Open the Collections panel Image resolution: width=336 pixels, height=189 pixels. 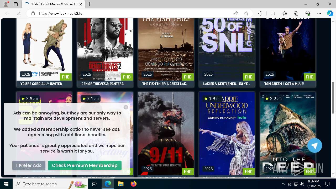tap(296, 13)
